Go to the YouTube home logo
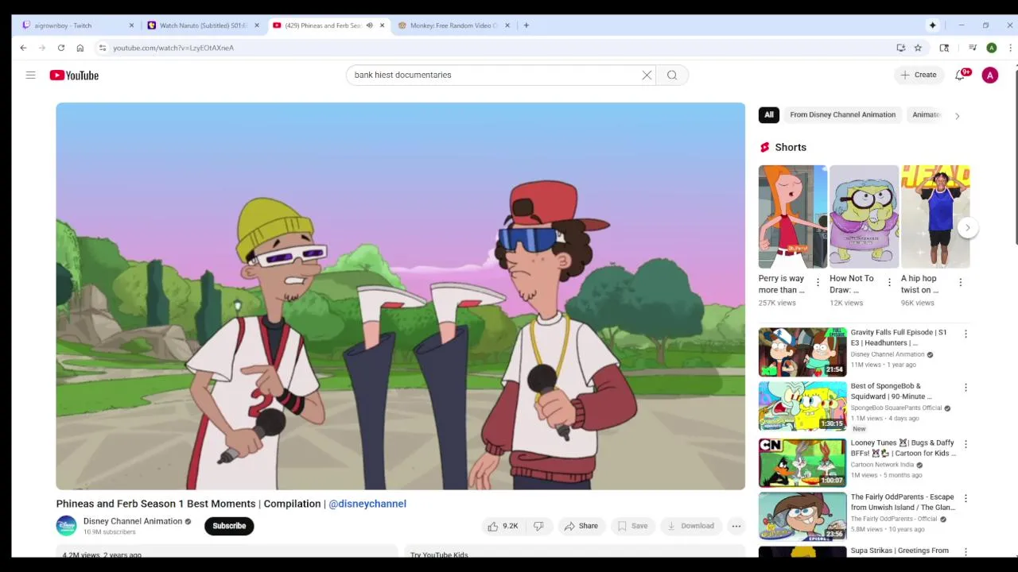This screenshot has height=572, width=1018. 74,75
